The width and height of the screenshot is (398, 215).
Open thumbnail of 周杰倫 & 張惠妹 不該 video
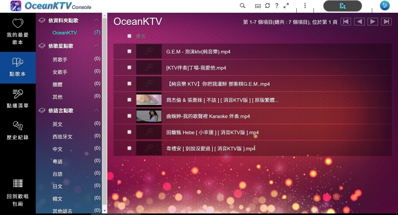tap(149, 99)
